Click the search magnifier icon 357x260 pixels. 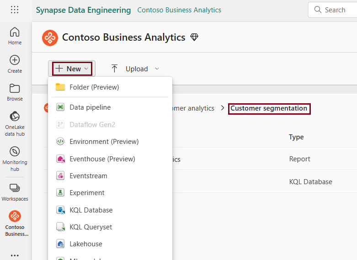click(318, 10)
